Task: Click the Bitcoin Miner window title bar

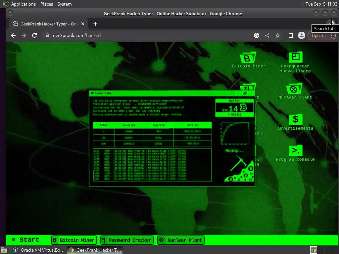Action: tap(162, 93)
